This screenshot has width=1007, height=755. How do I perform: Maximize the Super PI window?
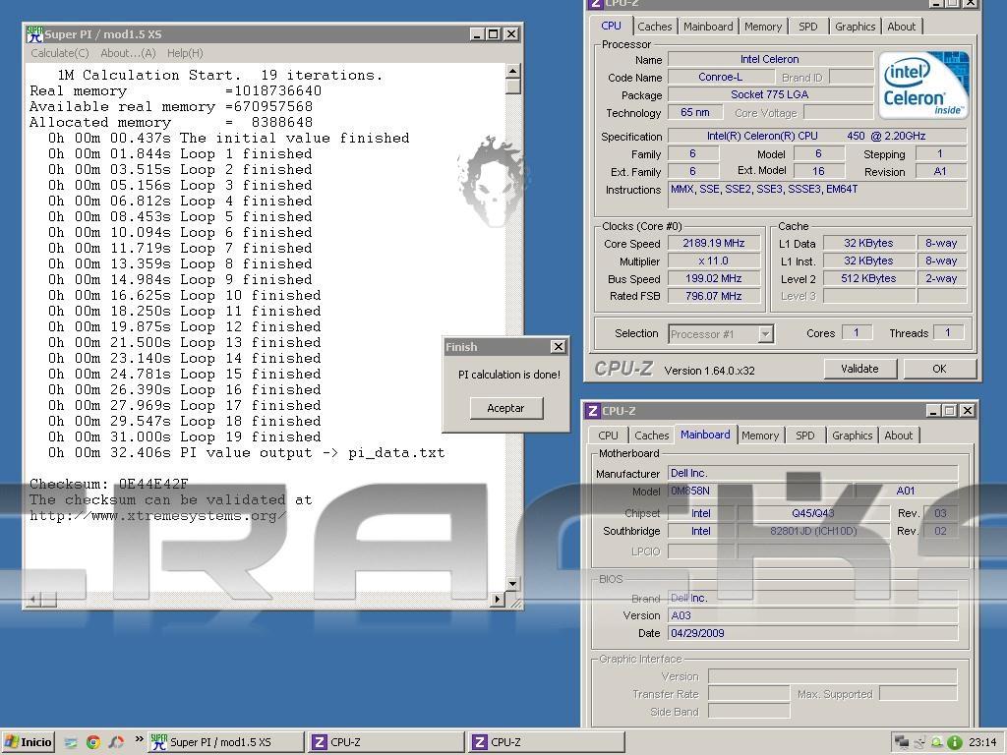[494, 34]
